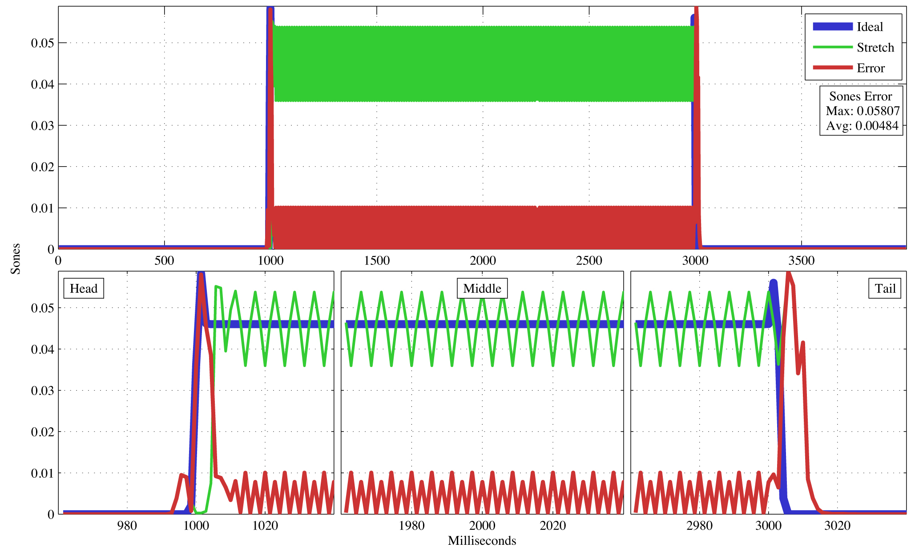Click the 2500 tick on top plot
Viewport: 911px width, 559px height.
[x=589, y=260]
